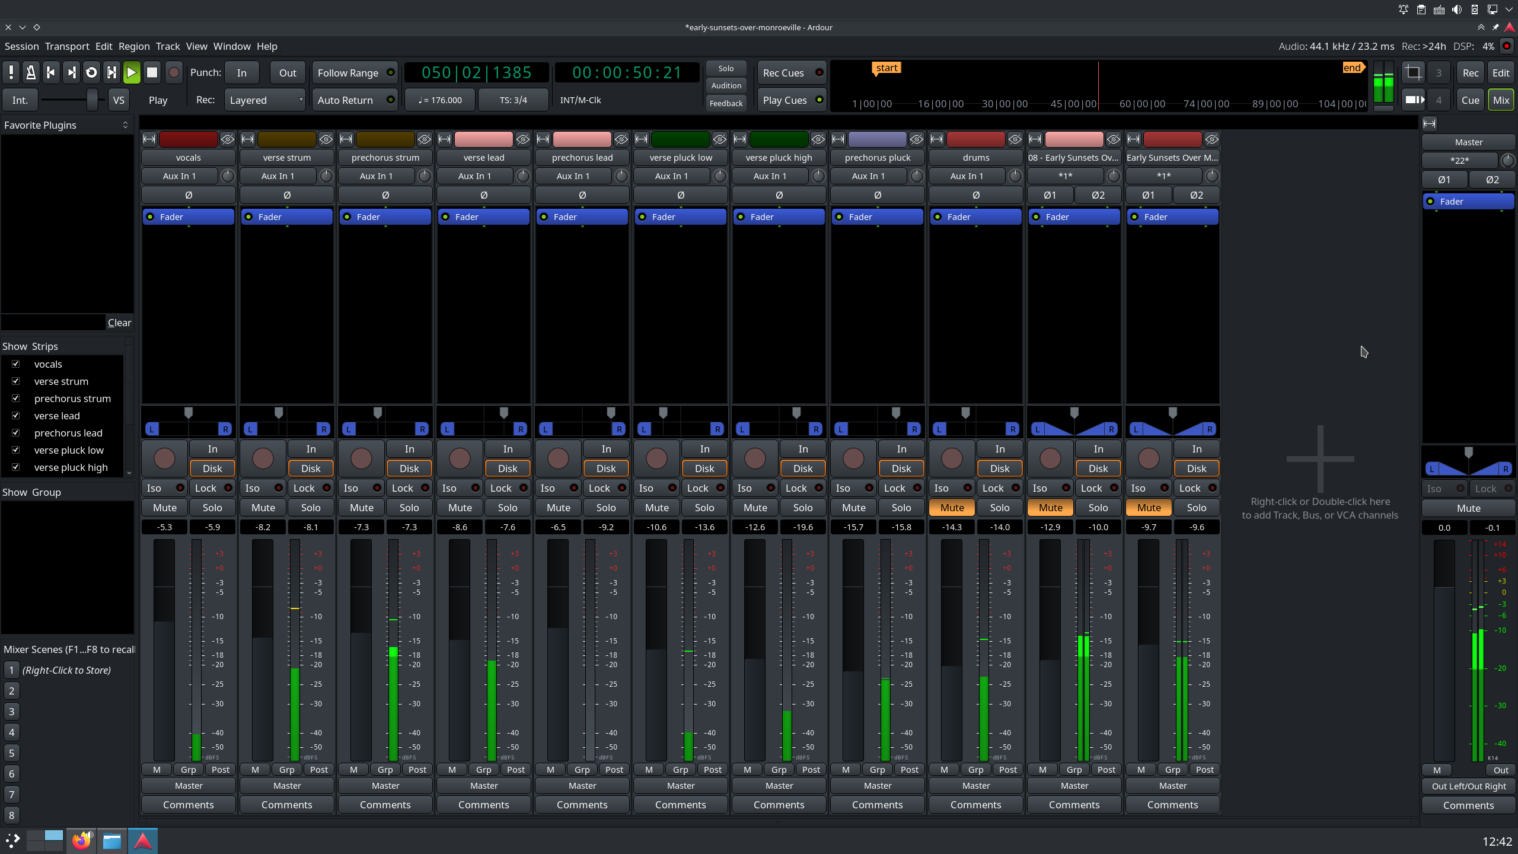The width and height of the screenshot is (1518, 854).
Task: Click the prechorus pluck color bar
Action: (x=878, y=139)
